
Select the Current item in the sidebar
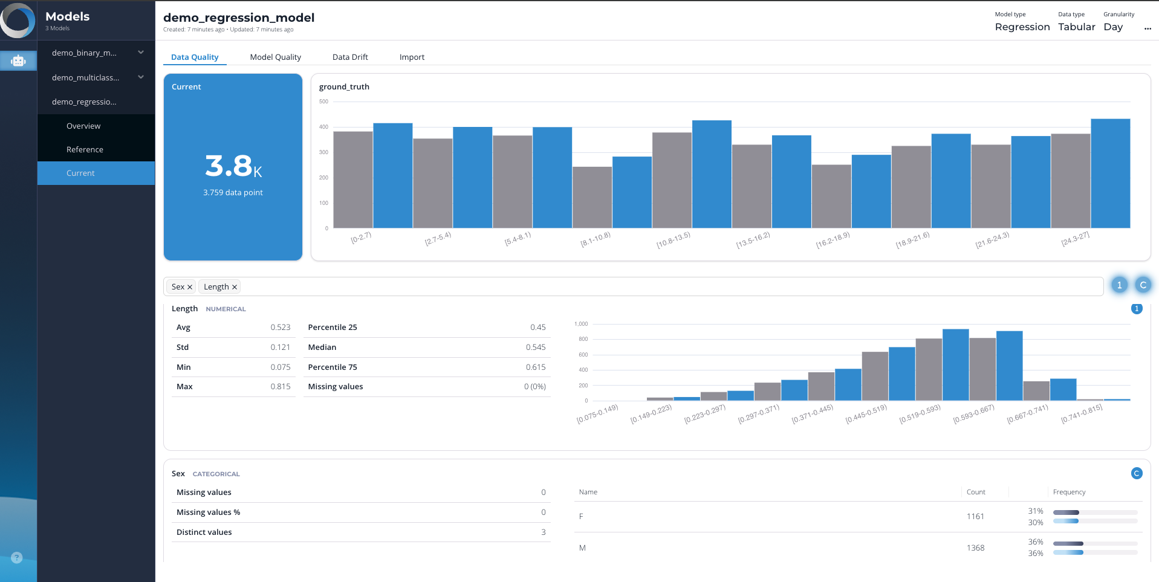pyautogui.click(x=80, y=173)
